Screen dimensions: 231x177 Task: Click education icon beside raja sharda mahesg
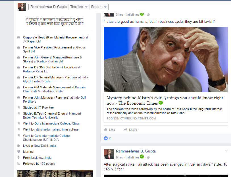coord(18,129)
